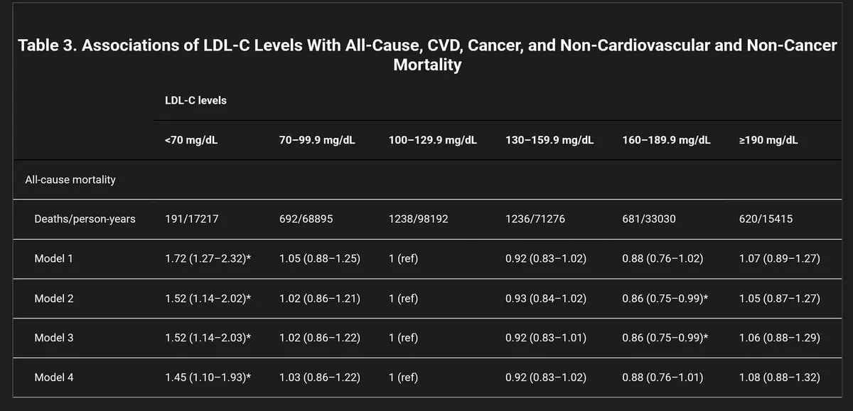This screenshot has height=411, width=853.
Task: Click the Deaths/person-years row label
Action: tap(85, 219)
